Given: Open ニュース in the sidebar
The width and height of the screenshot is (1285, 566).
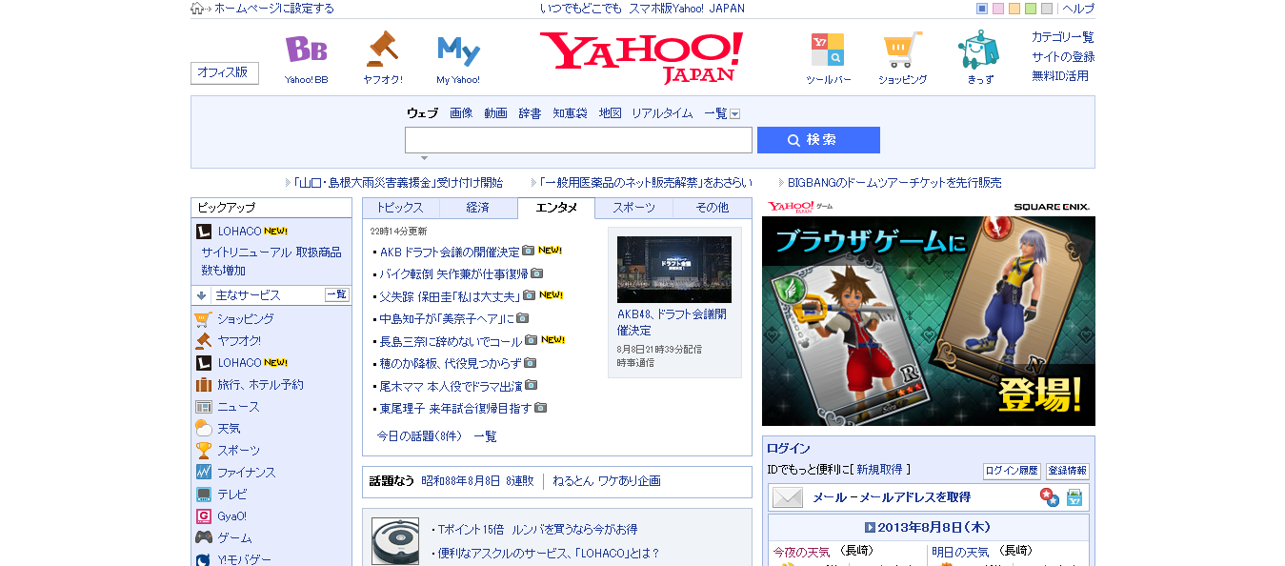Looking at the screenshot, I should 238,407.
